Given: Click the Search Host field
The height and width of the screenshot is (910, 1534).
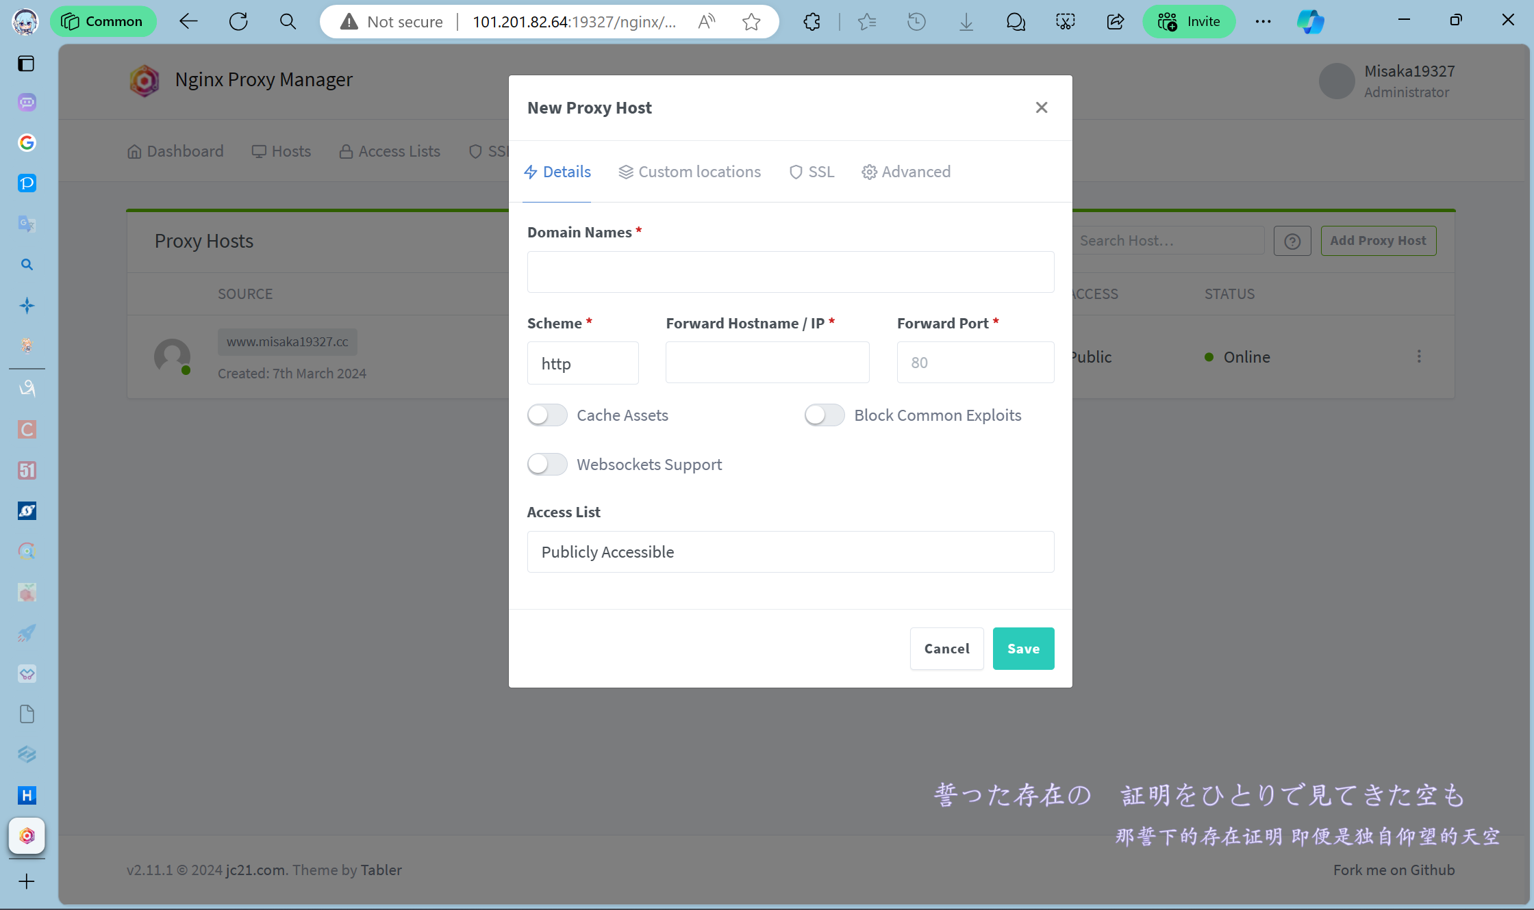Looking at the screenshot, I should [x=1168, y=241].
